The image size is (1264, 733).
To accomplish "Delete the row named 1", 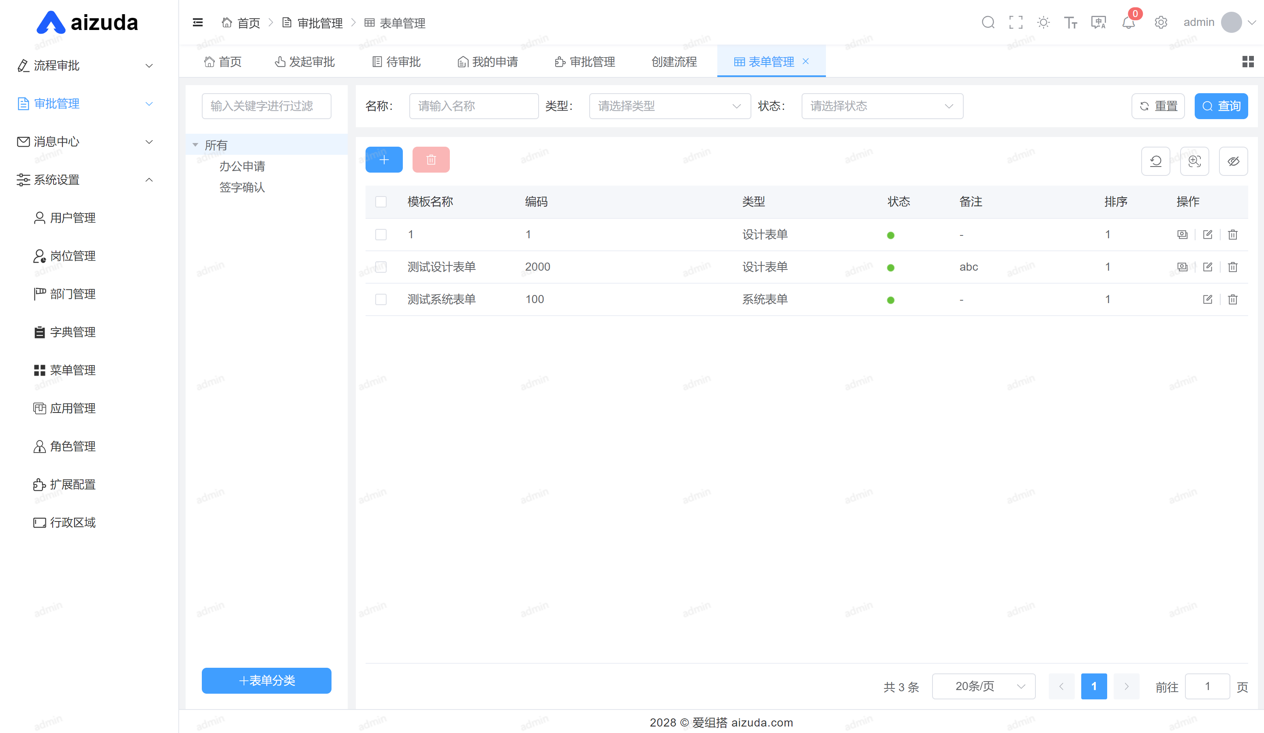I will point(1232,234).
